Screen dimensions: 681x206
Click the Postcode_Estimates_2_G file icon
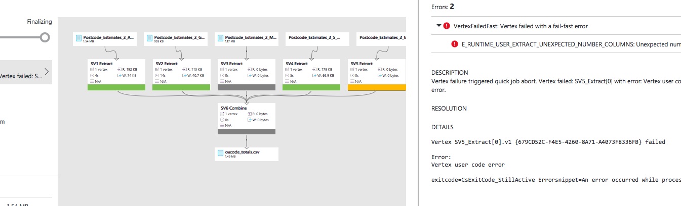coord(149,38)
